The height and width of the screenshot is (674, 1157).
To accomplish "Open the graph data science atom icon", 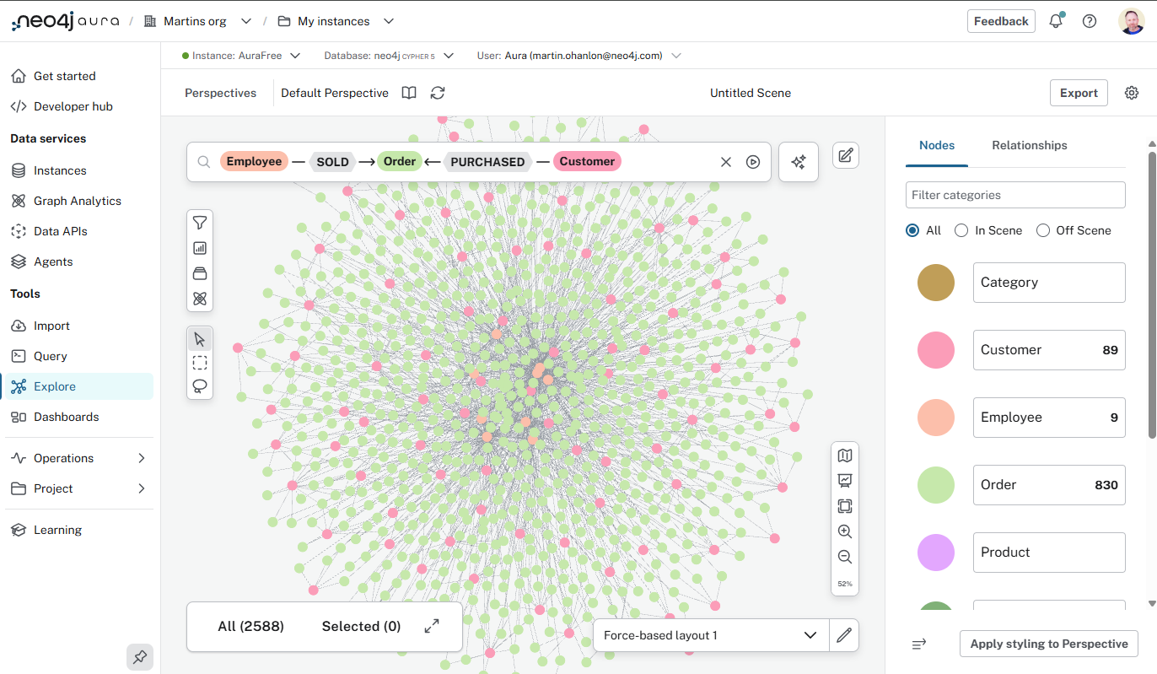I will [200, 299].
